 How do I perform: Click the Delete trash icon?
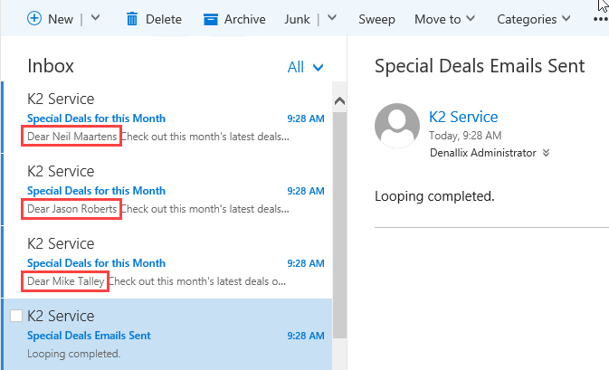click(x=133, y=18)
